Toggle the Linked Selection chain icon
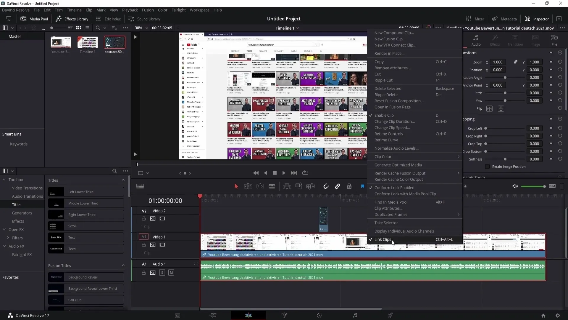This screenshot has width=568, height=320. [x=338, y=186]
